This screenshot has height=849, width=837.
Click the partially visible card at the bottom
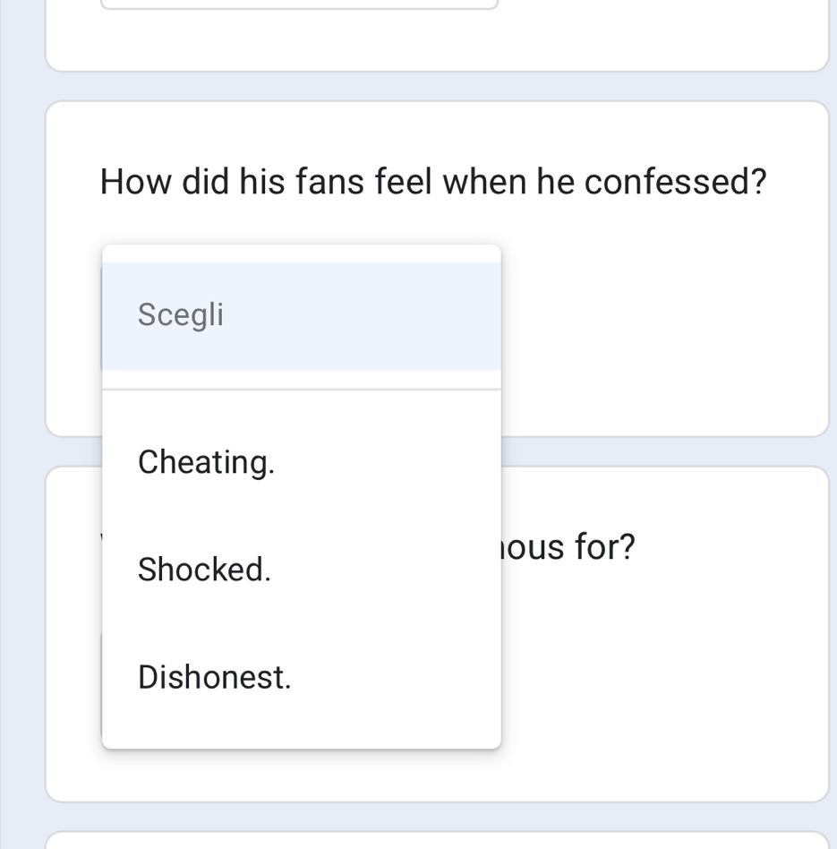(x=437, y=841)
